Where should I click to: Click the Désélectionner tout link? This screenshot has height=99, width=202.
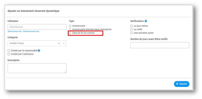(x=31, y=31)
